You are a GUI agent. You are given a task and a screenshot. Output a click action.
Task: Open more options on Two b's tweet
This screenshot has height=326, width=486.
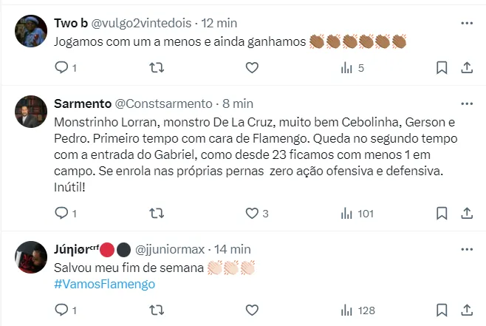[466, 24]
